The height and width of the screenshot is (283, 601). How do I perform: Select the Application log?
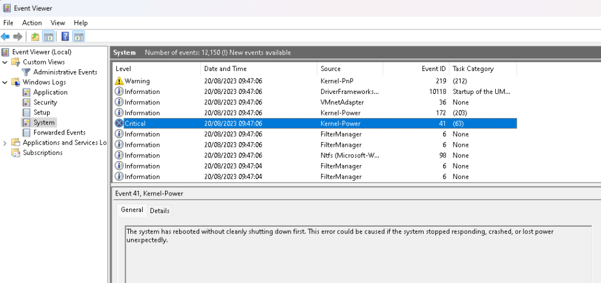[x=50, y=92]
